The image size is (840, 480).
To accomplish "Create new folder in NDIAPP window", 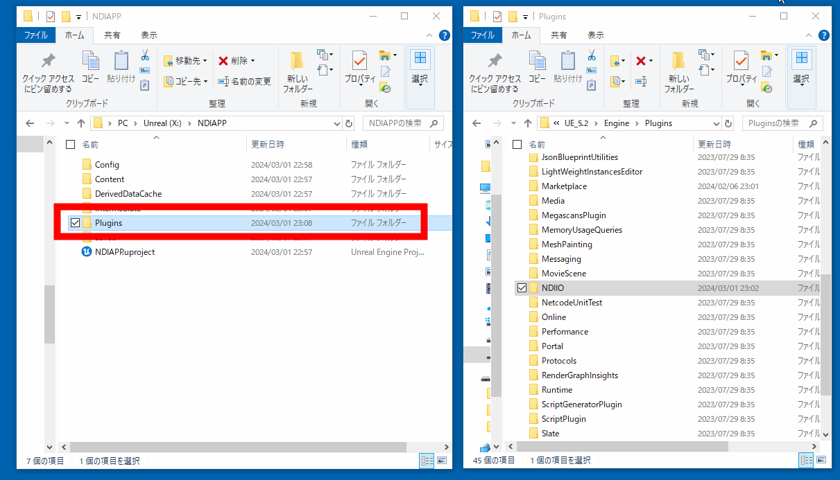I will point(298,71).
